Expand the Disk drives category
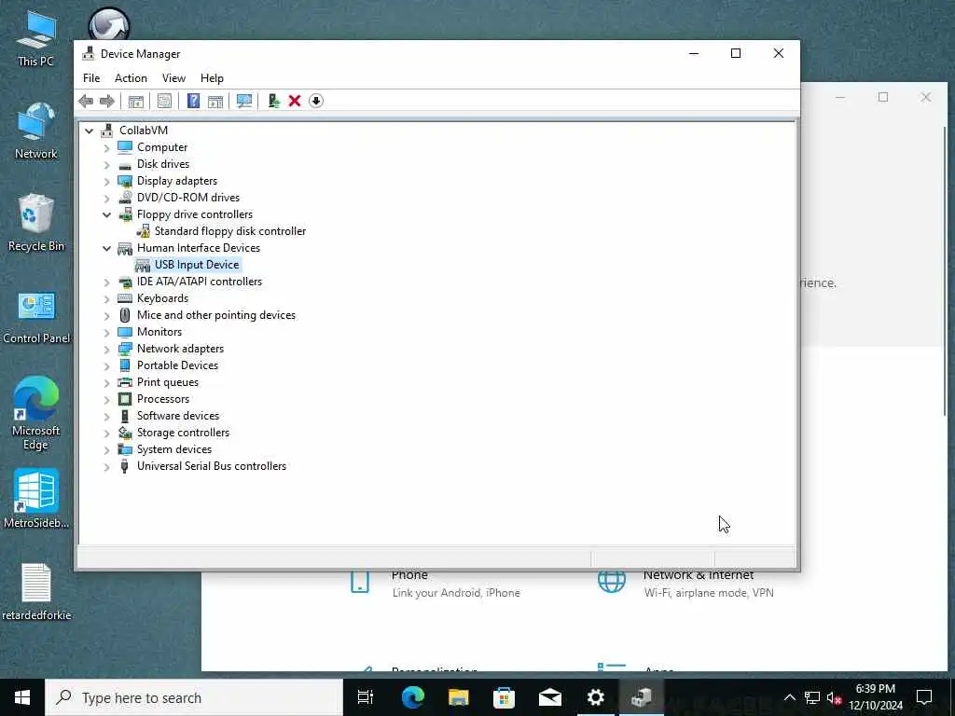 pos(107,164)
